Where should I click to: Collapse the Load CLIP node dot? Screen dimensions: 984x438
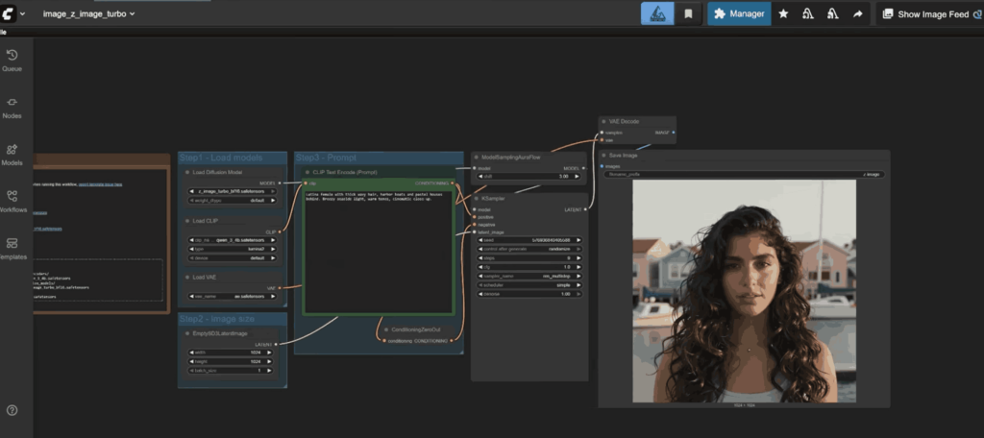(187, 221)
